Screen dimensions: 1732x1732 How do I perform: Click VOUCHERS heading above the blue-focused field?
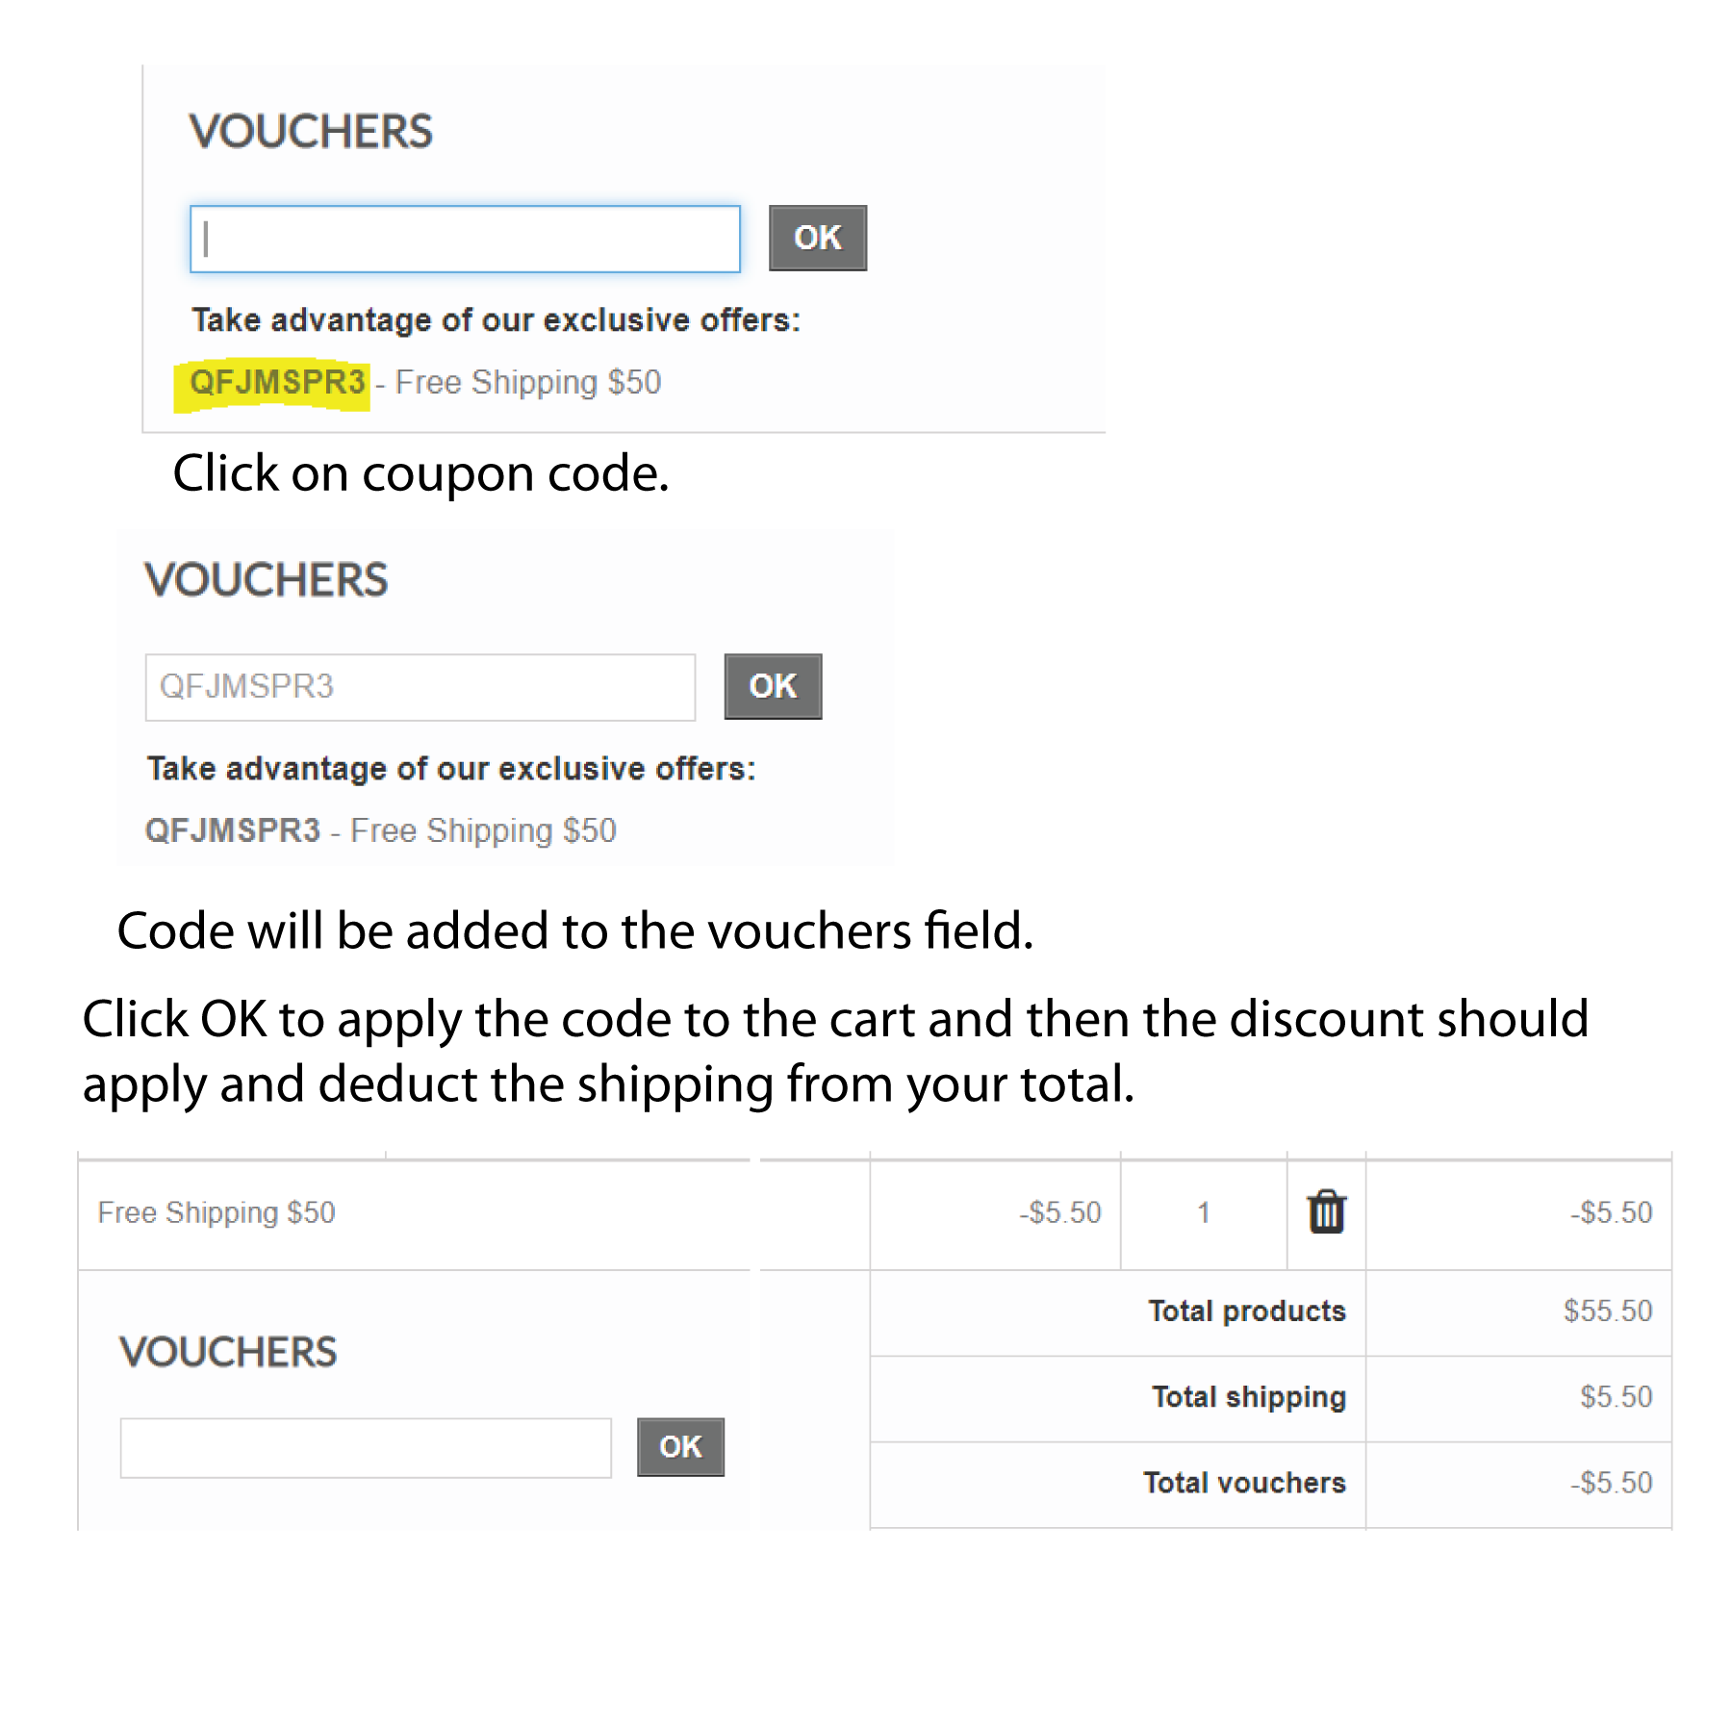point(311,132)
